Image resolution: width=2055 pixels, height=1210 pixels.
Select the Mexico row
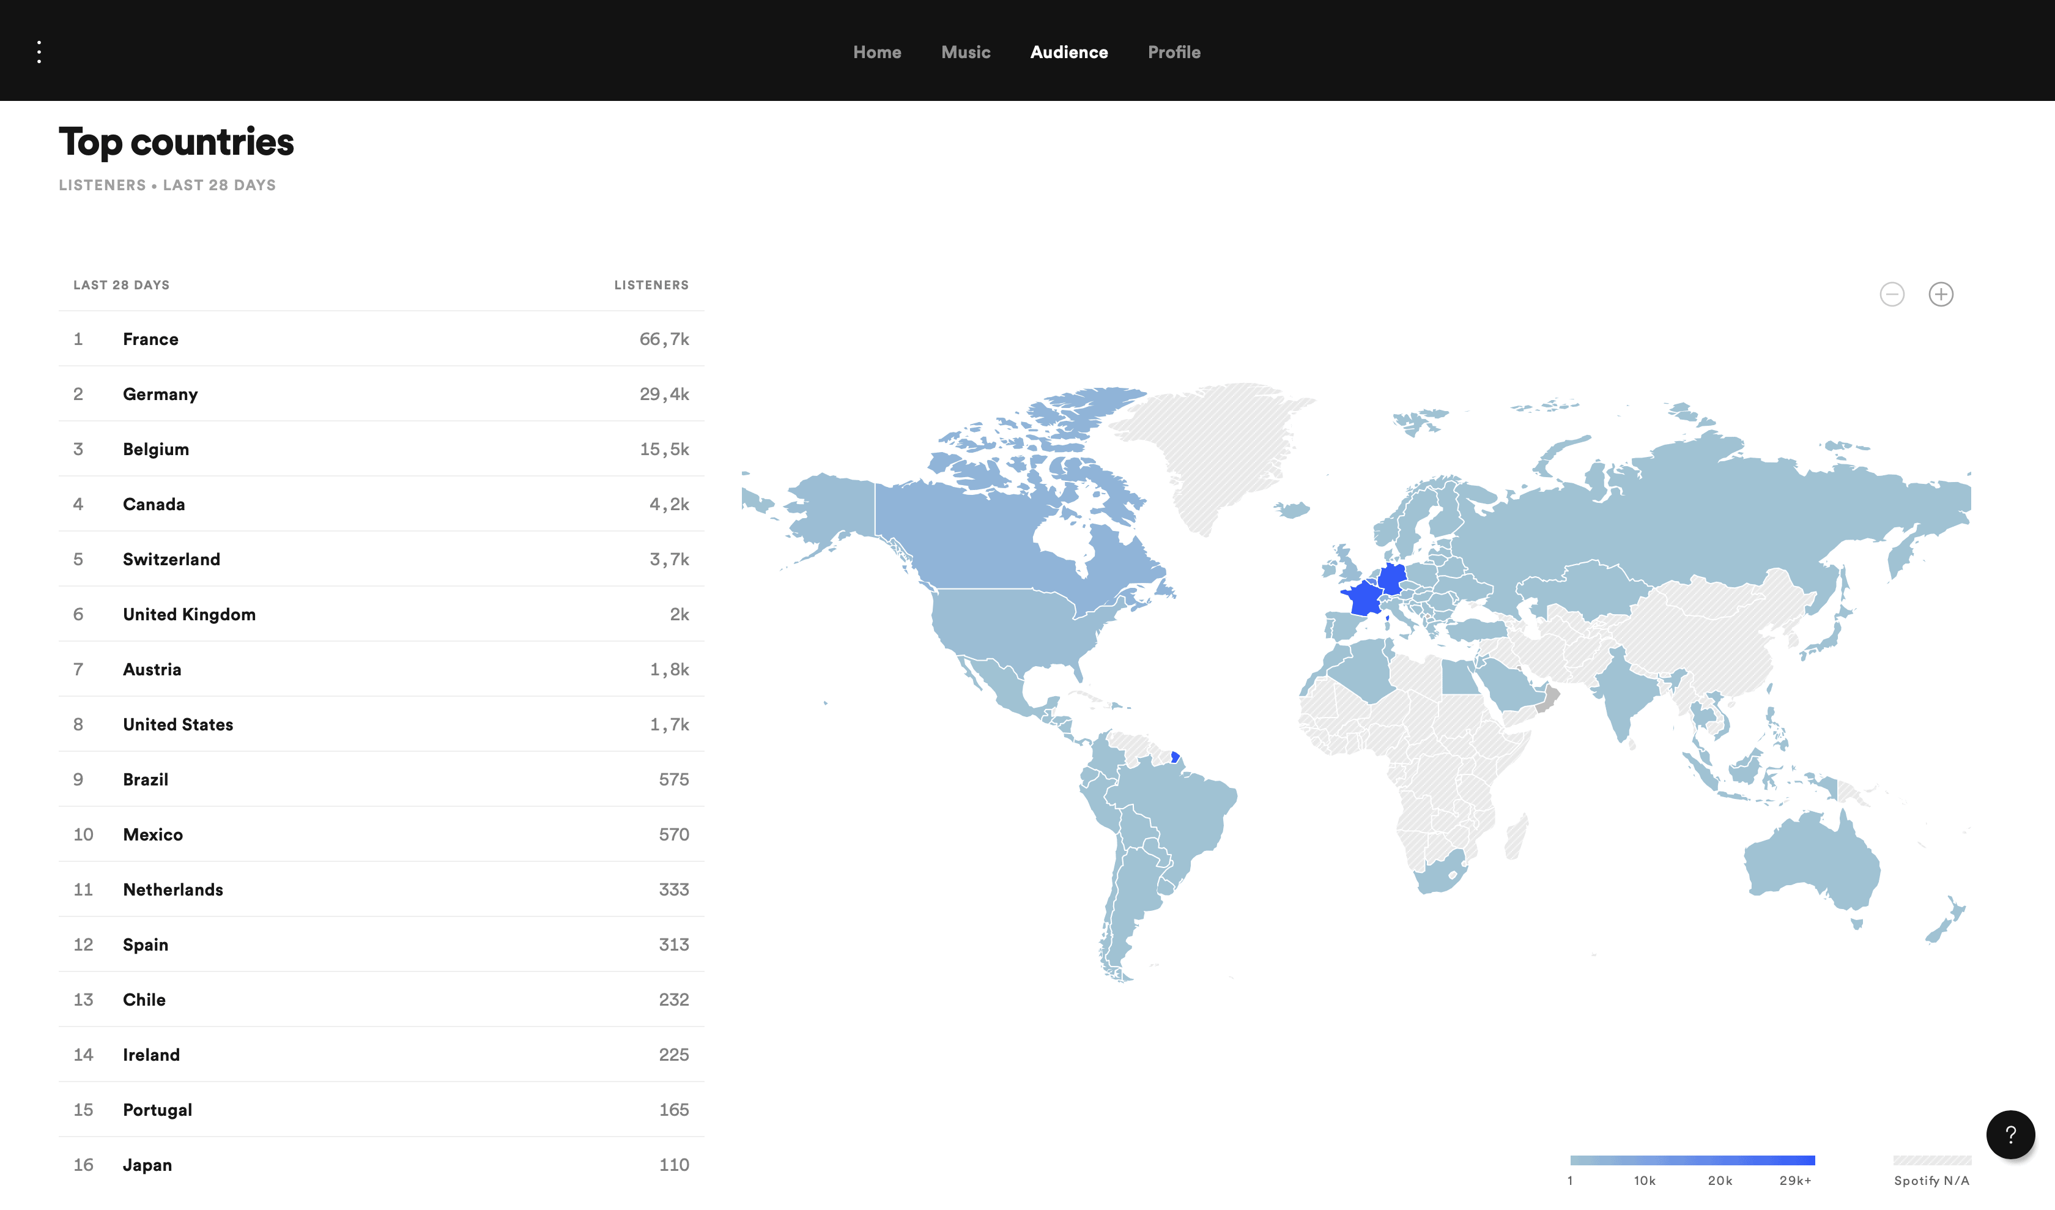pyautogui.click(x=381, y=834)
